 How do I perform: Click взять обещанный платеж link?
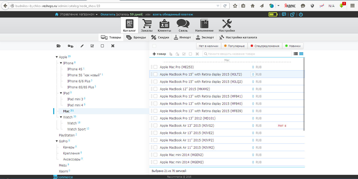pos(173,14)
